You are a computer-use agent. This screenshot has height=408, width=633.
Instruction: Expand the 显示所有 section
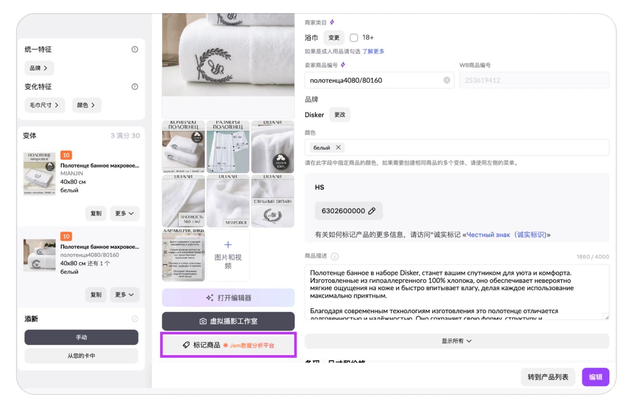click(457, 341)
